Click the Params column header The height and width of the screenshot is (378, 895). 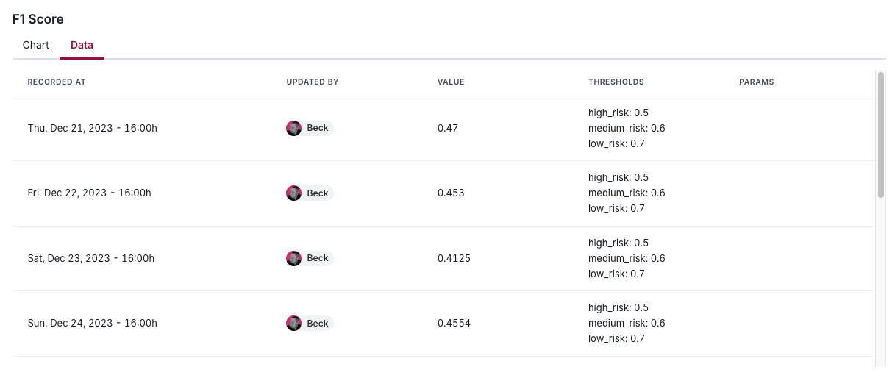[756, 82]
